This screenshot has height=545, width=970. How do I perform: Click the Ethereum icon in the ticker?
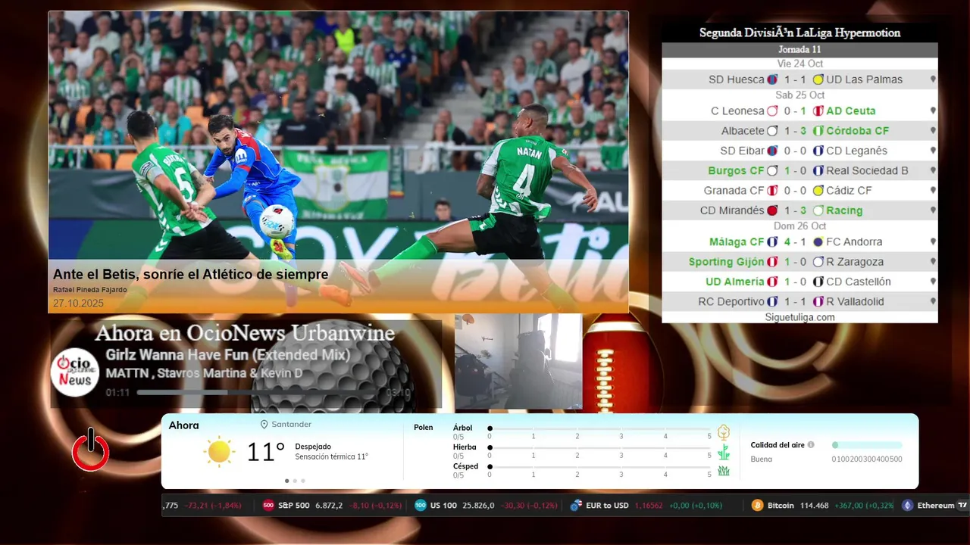(907, 506)
